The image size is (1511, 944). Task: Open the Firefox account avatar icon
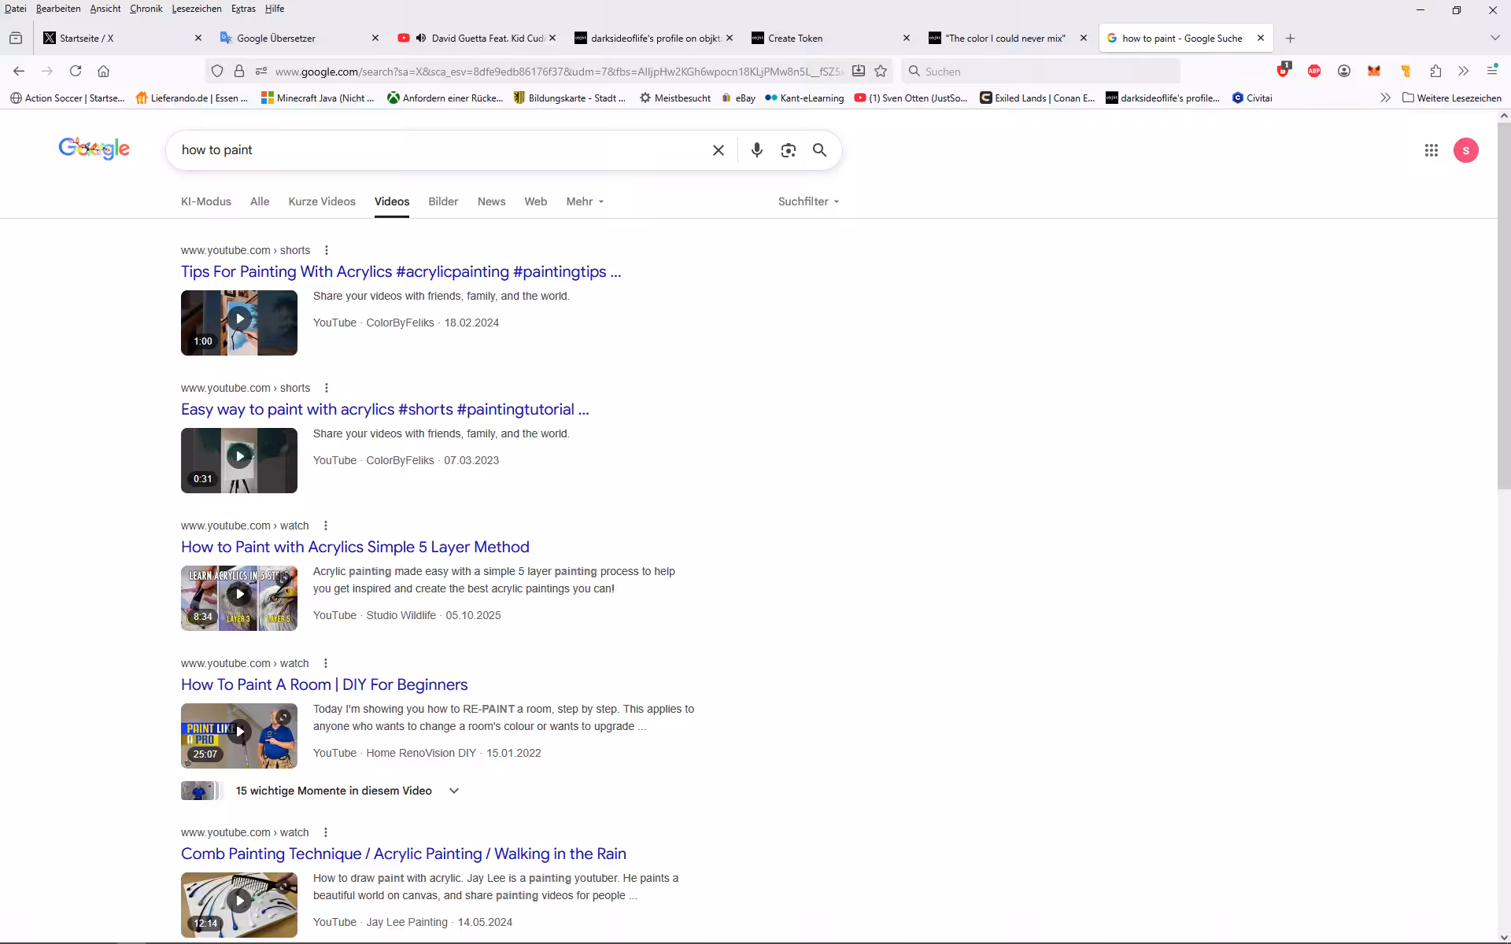tap(1344, 71)
